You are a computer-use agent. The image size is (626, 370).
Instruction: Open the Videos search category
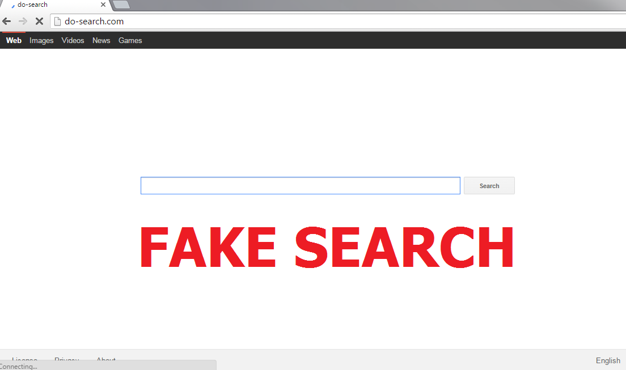pos(73,40)
